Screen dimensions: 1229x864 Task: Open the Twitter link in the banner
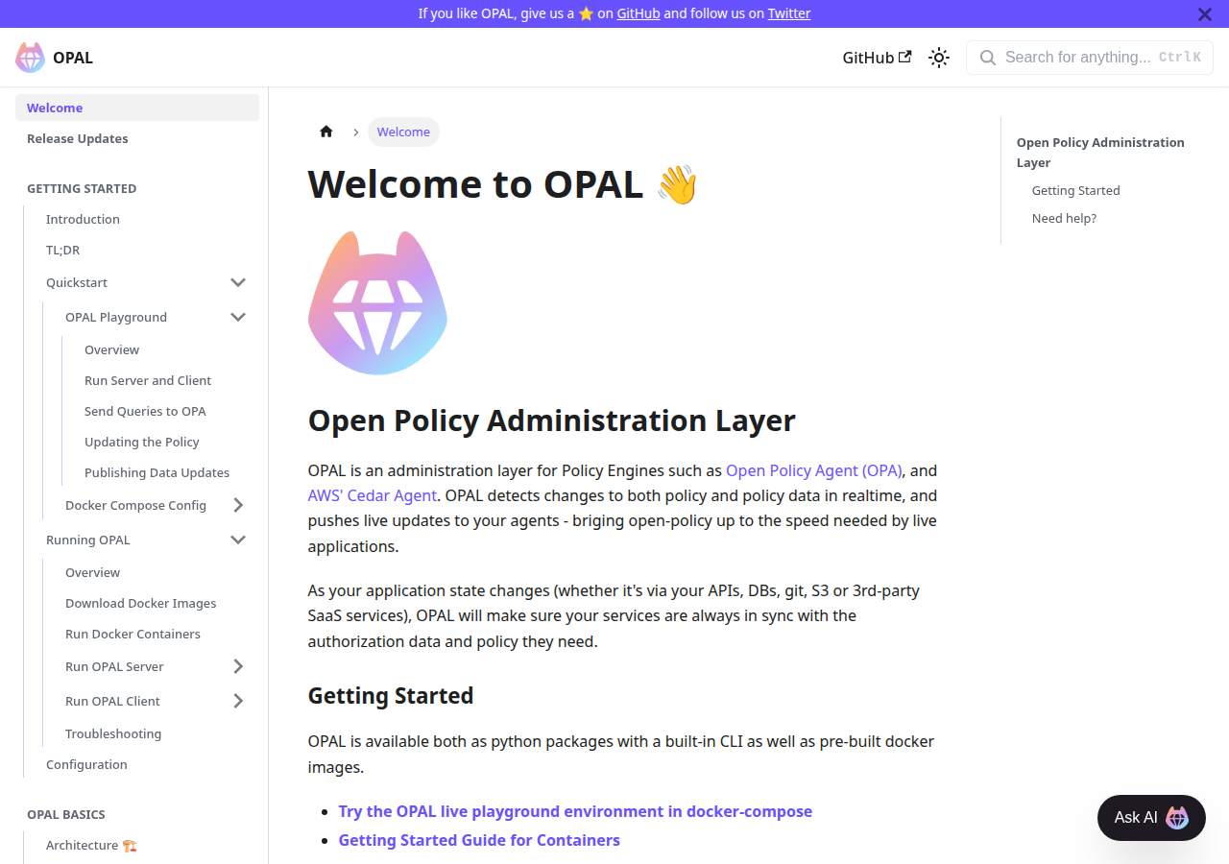[x=789, y=13]
